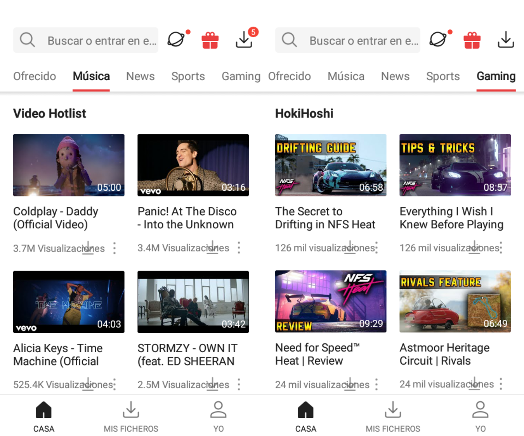Play NFS Heat Review thumbnail
This screenshot has width=524, height=436.
[331, 301]
